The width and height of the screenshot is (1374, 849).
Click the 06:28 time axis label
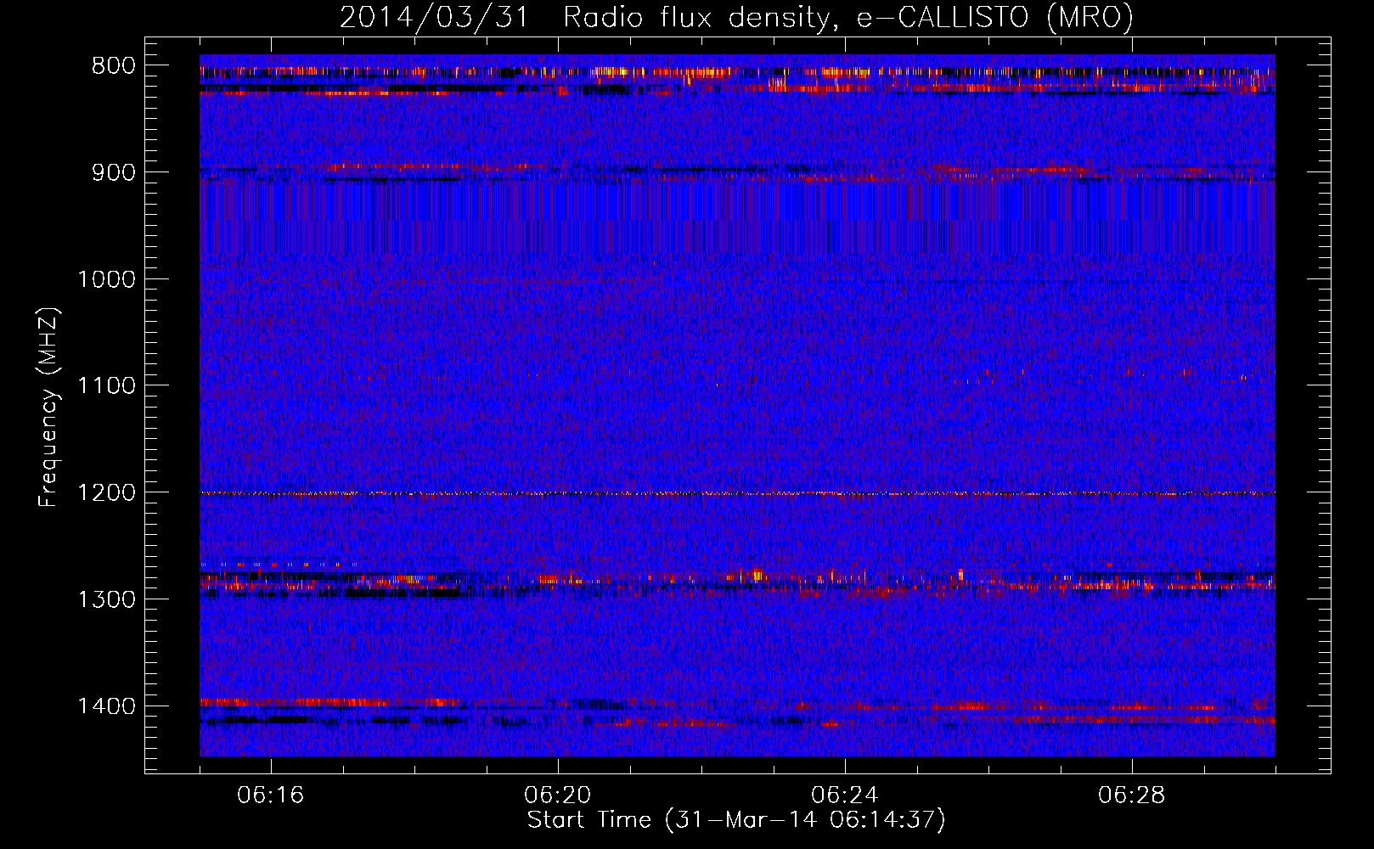click(x=1132, y=796)
